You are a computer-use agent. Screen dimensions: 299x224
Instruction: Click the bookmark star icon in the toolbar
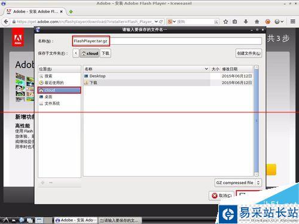(225, 22)
